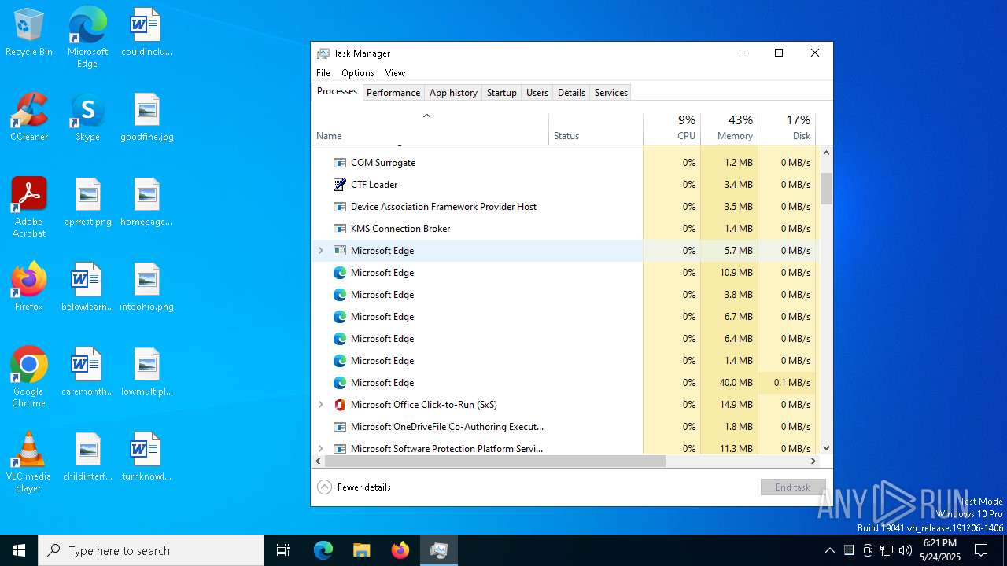Select the Firefox desktop shortcut
This screenshot has height=566, width=1007.
coord(29,287)
